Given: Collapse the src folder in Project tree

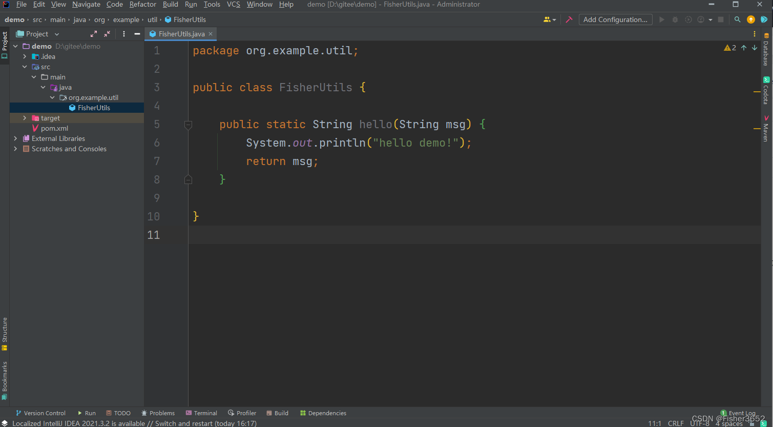Looking at the screenshot, I should 25,67.
